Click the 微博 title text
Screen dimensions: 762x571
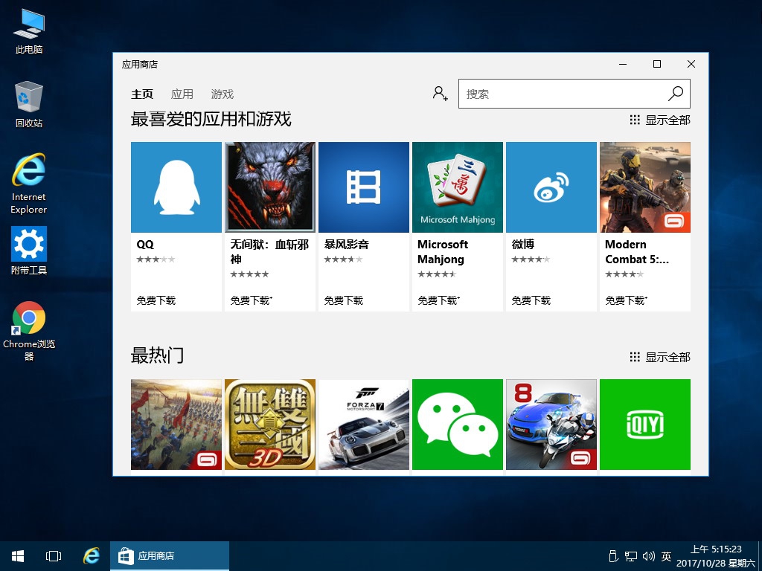point(522,245)
